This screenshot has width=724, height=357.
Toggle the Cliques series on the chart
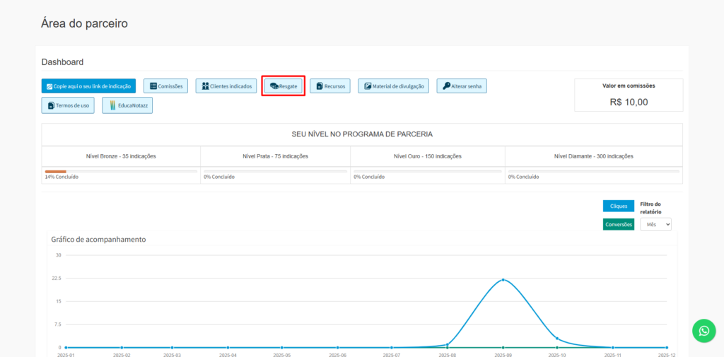[x=619, y=206]
